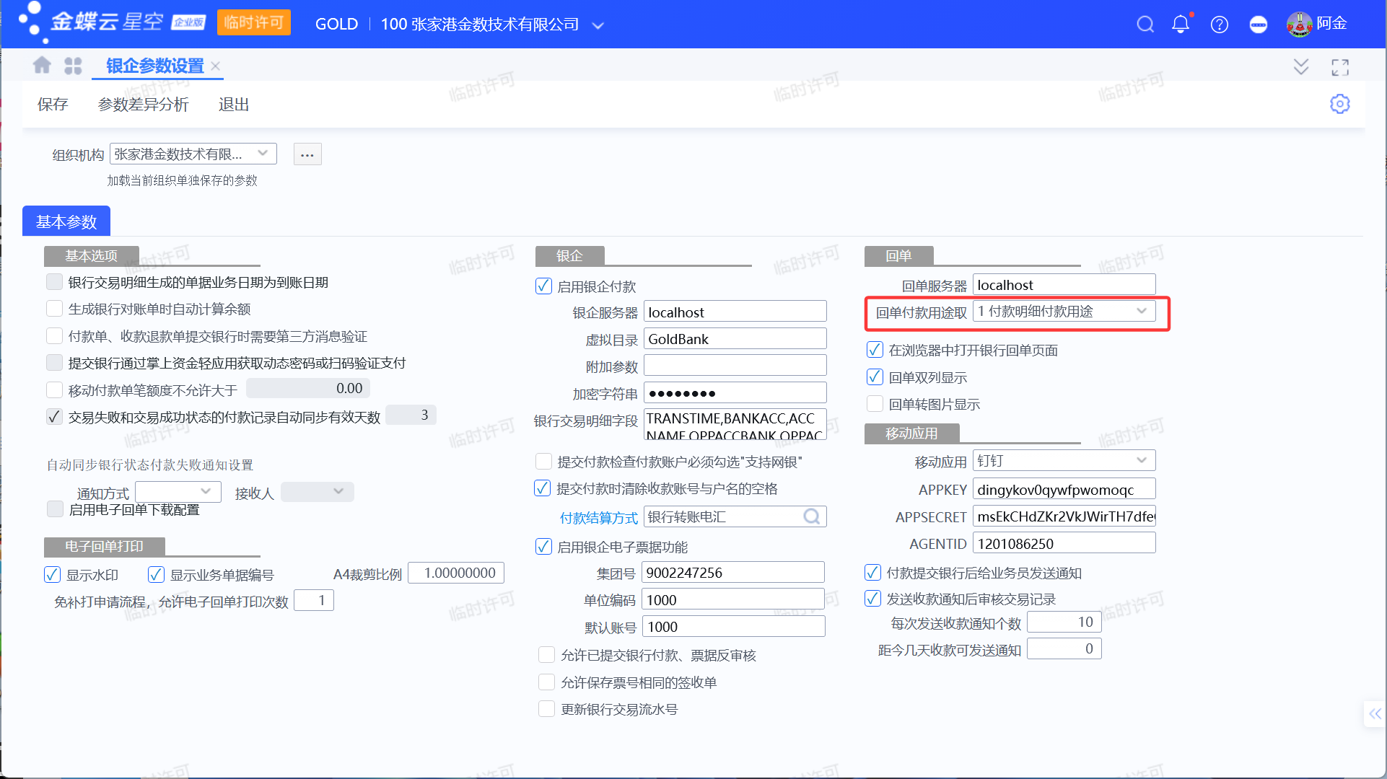This screenshot has width=1387, height=779.
Task: Open the notifications bell
Action: coord(1181,25)
